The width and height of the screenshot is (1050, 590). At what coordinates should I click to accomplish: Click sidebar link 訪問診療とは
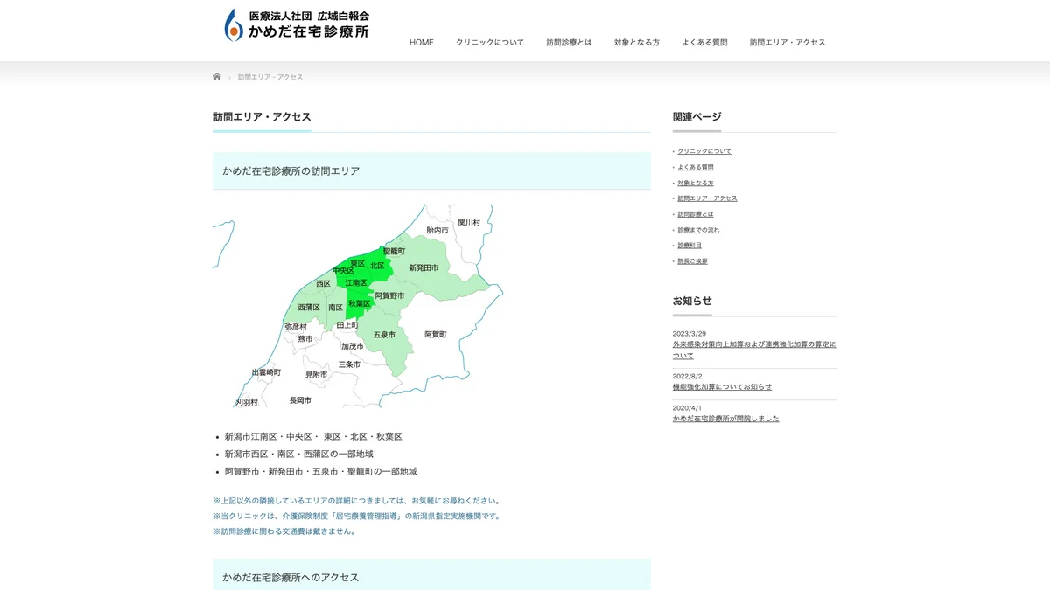[x=696, y=214]
